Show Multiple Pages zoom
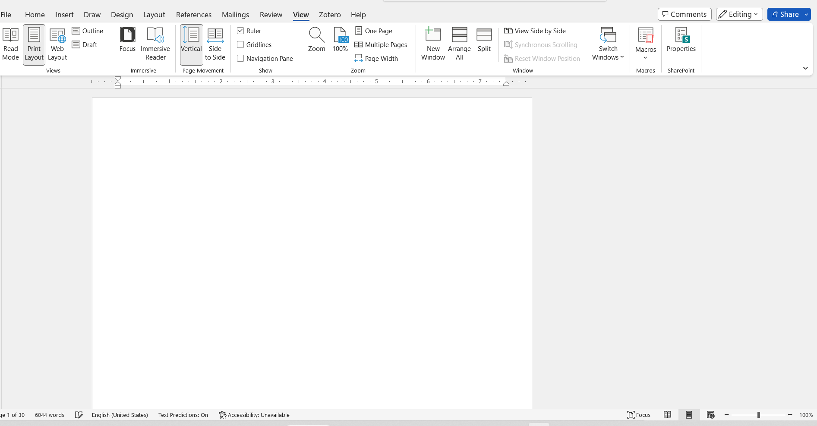This screenshot has width=817, height=426. [x=381, y=45]
